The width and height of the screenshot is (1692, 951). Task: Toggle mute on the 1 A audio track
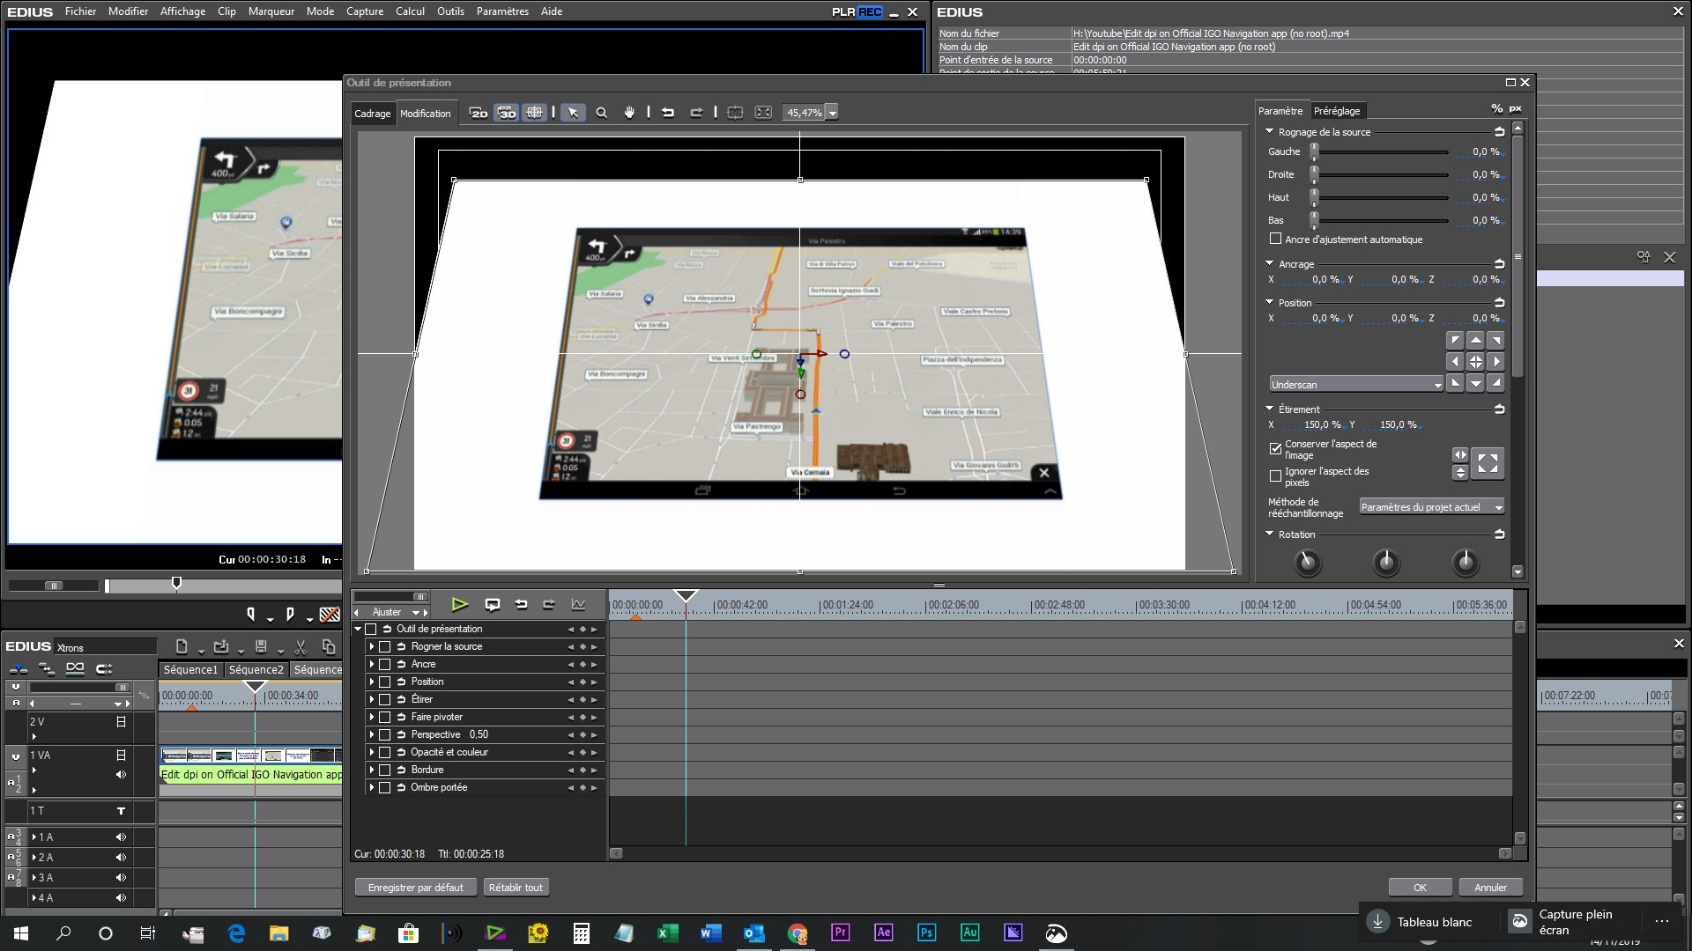(121, 837)
